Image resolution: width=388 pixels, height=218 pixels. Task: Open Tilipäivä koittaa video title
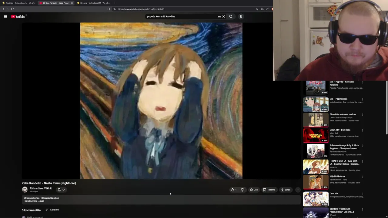[x=337, y=177]
